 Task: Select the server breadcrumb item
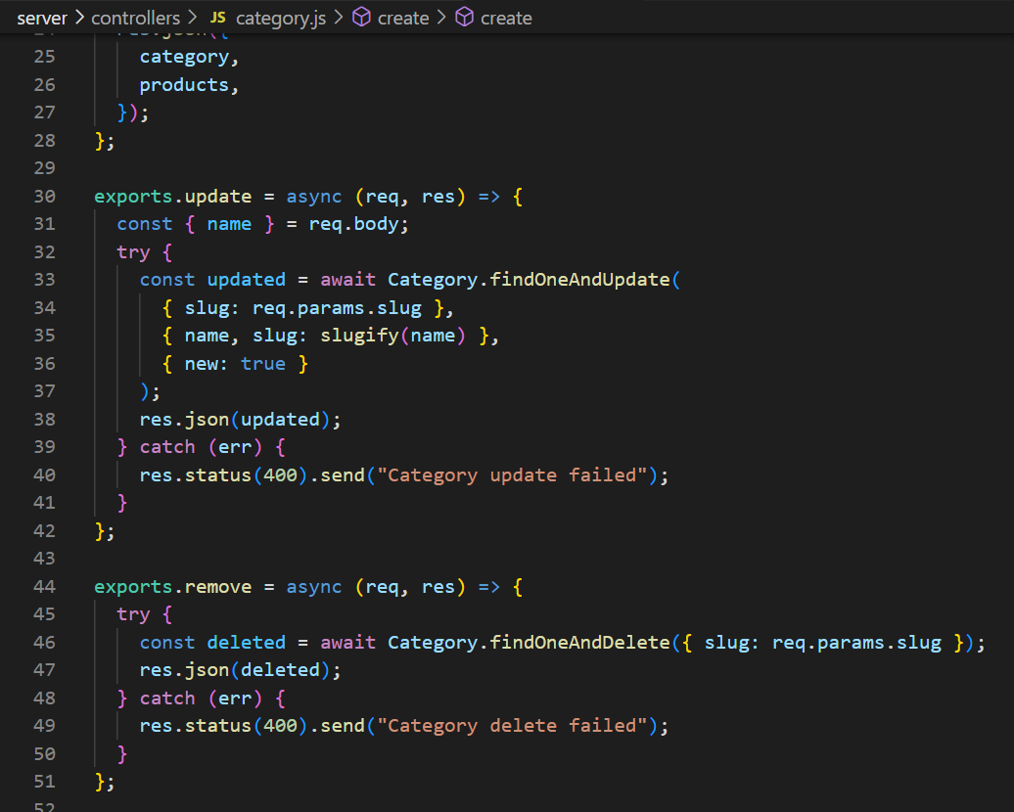coord(42,17)
